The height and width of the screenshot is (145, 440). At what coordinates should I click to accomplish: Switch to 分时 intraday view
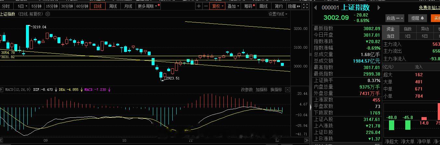6,6
